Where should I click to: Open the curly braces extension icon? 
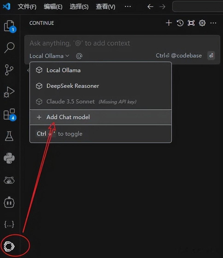tap(9, 224)
